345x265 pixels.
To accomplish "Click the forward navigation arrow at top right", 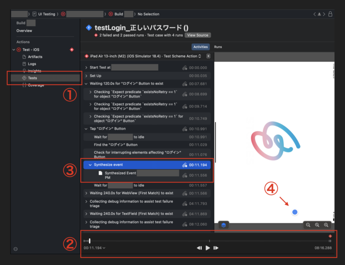I will [x=324, y=14].
